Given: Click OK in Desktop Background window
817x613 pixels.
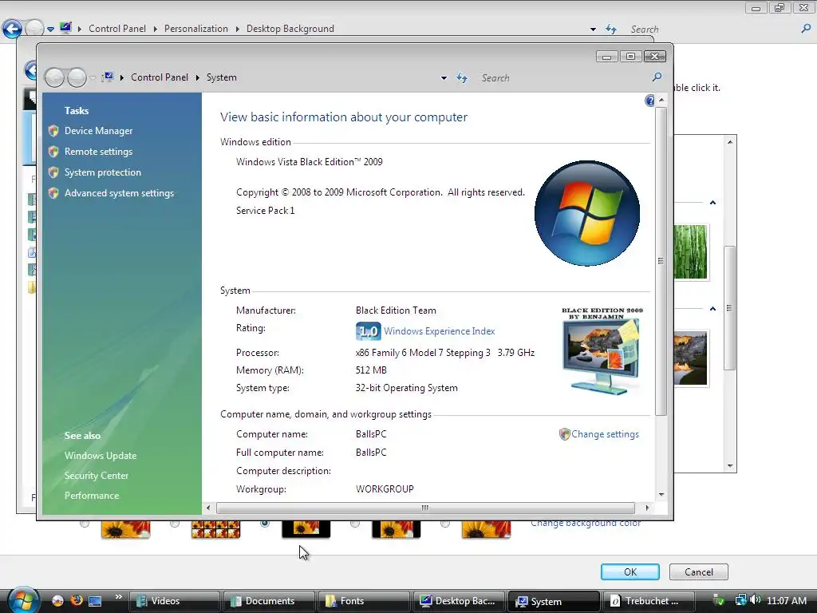Looking at the screenshot, I should 630,571.
